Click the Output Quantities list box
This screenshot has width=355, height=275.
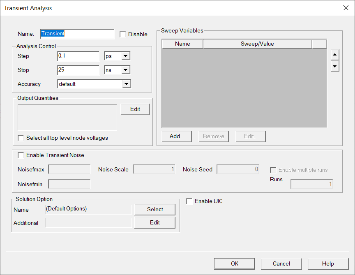pos(67,118)
